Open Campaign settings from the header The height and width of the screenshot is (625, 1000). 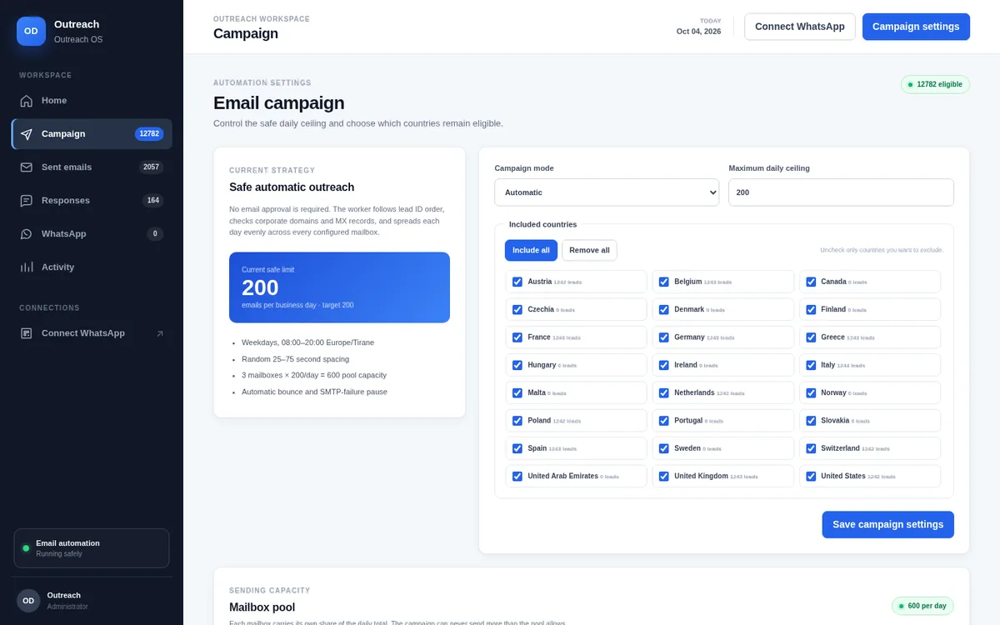[916, 27]
